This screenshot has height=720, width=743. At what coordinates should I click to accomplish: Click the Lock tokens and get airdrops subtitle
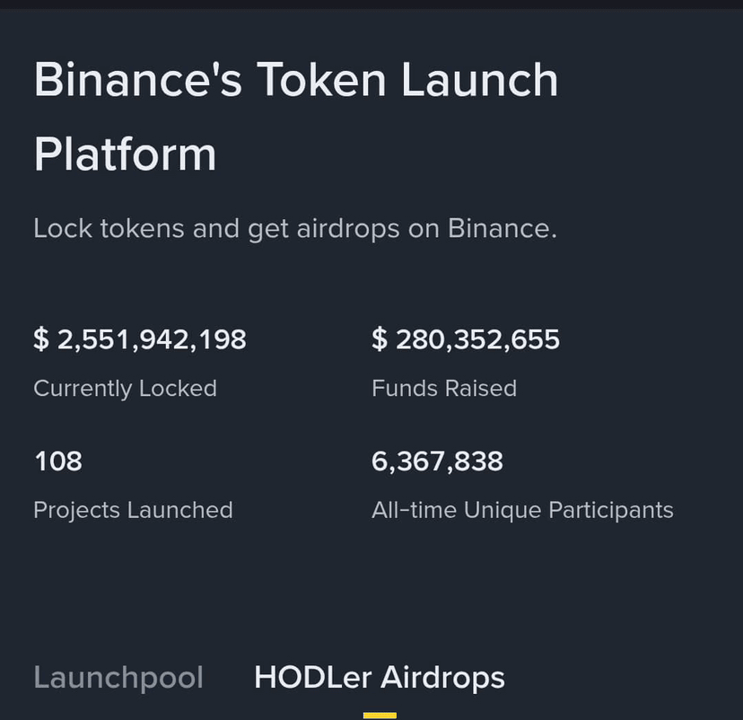coord(295,229)
